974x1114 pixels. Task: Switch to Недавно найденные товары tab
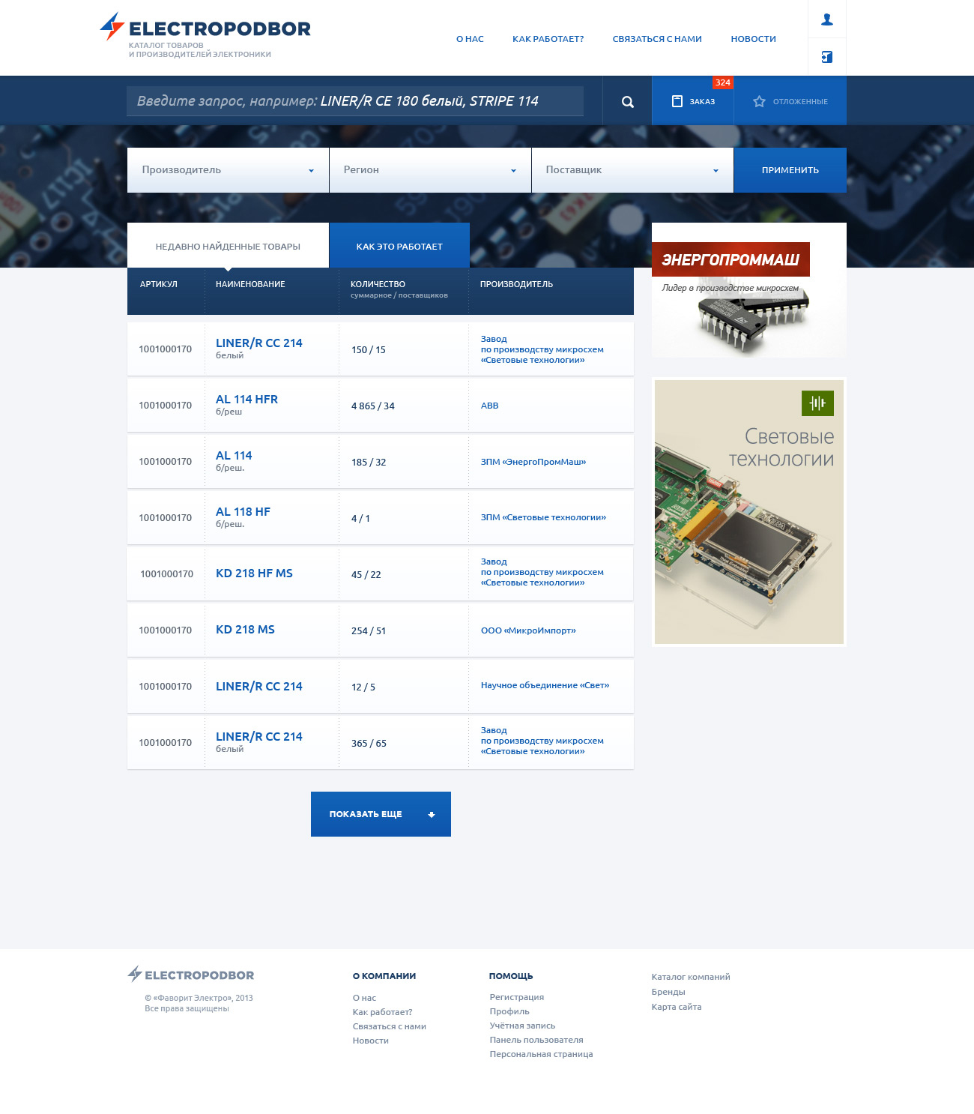click(228, 246)
